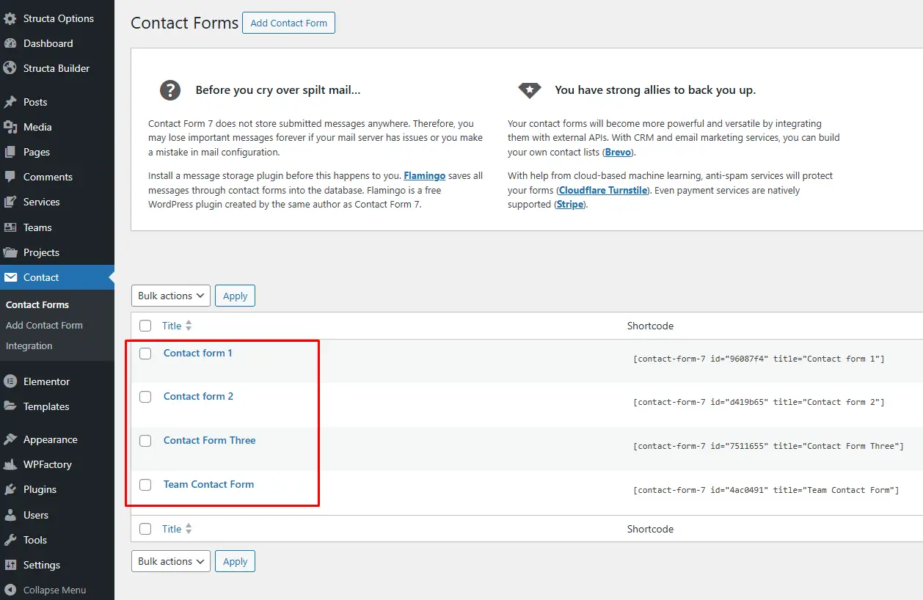923x600 pixels.
Task: Click the Posts pushpin icon
Action: [10, 102]
